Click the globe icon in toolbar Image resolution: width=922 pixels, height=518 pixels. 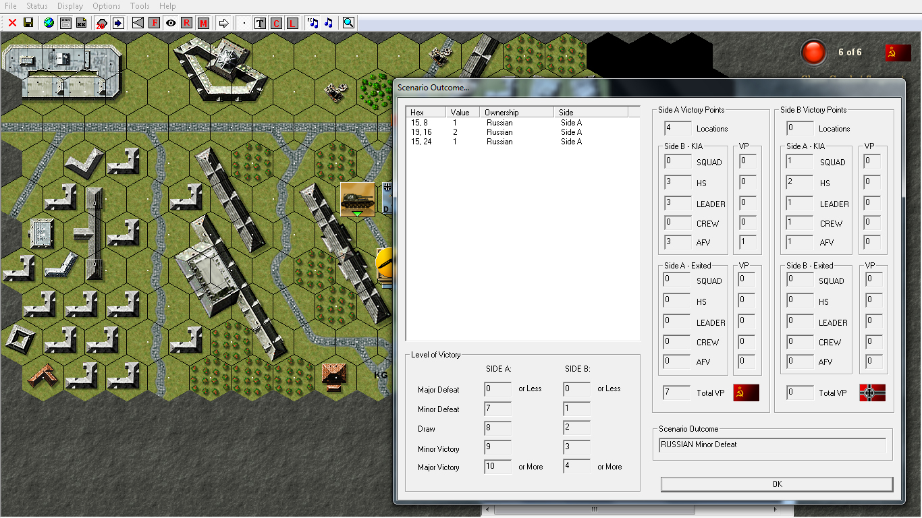pos(49,23)
